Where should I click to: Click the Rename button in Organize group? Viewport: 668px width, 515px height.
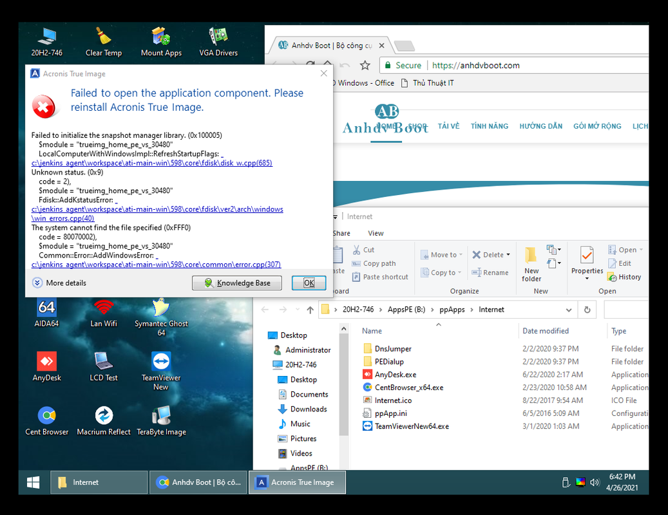click(490, 272)
